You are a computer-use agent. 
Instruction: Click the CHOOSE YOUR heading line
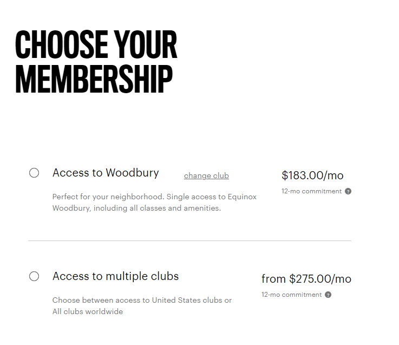[96, 44]
